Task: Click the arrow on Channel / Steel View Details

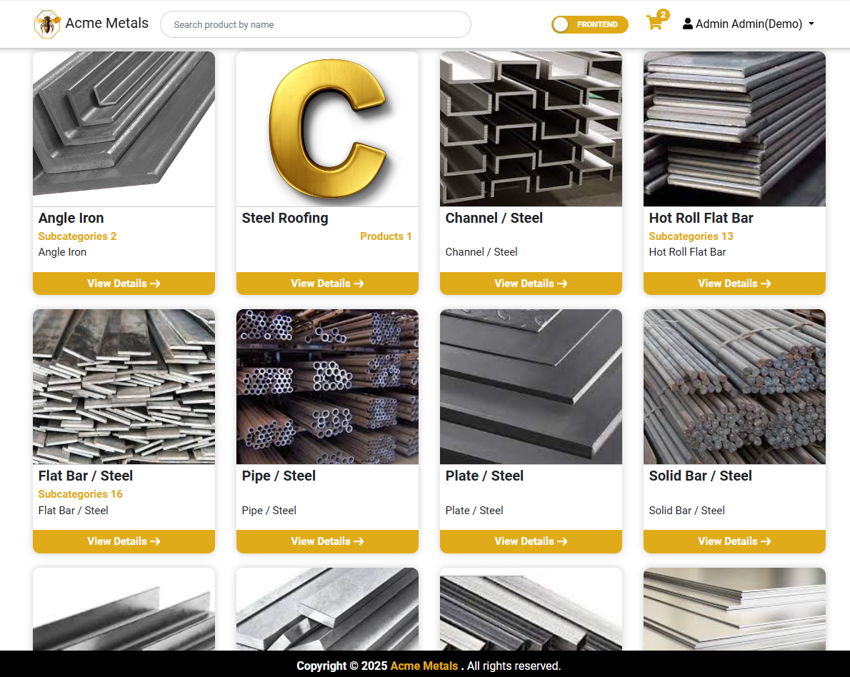Action: click(x=562, y=284)
